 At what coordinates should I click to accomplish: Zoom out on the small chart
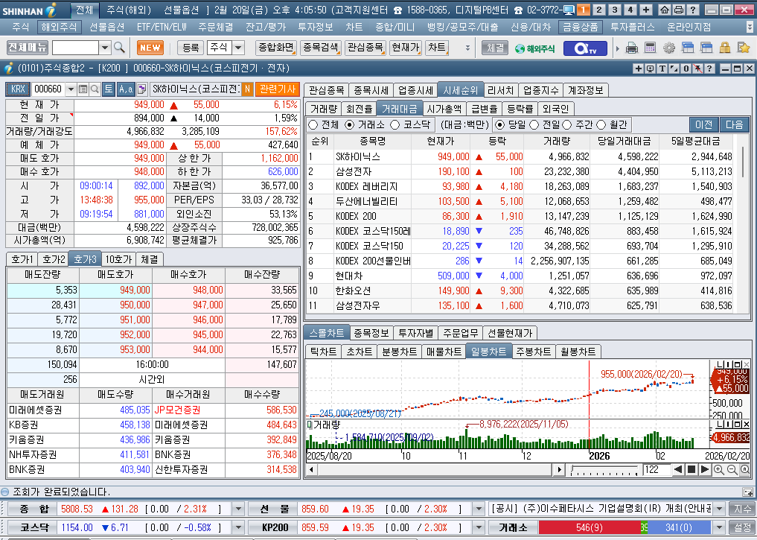(732, 469)
